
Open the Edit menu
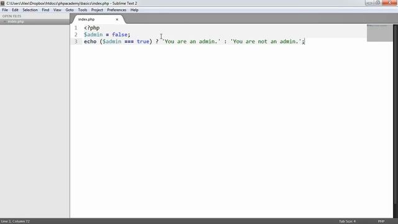[x=15, y=10]
